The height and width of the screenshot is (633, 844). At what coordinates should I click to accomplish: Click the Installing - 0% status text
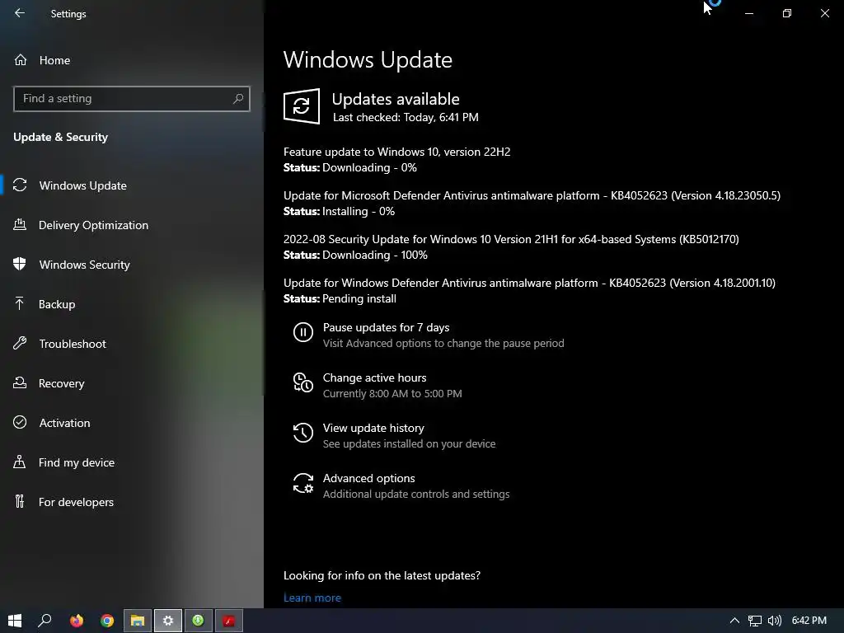[359, 212]
